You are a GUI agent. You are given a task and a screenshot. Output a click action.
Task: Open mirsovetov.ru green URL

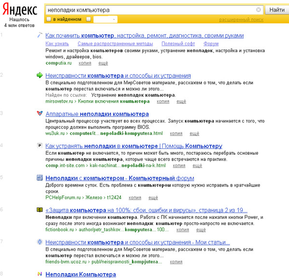[x=59, y=101]
